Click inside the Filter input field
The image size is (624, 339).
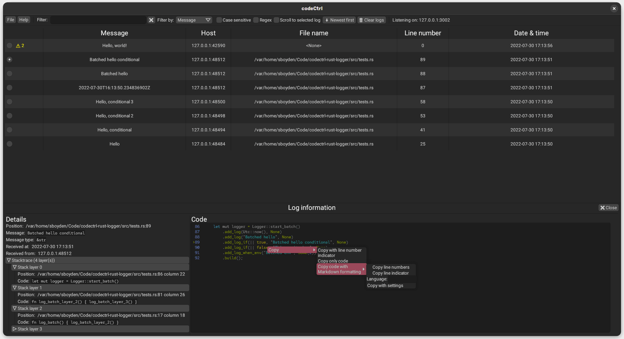click(x=97, y=20)
